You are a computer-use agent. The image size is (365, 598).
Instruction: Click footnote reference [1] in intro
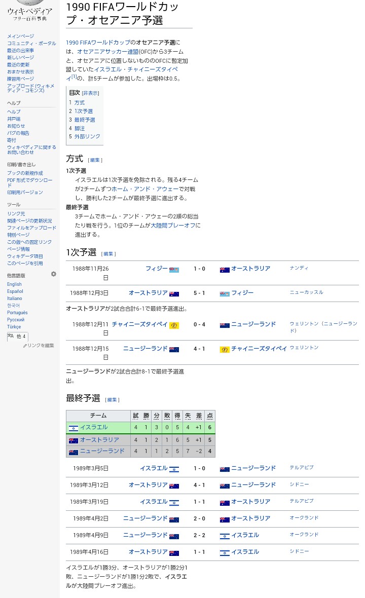click(x=74, y=77)
